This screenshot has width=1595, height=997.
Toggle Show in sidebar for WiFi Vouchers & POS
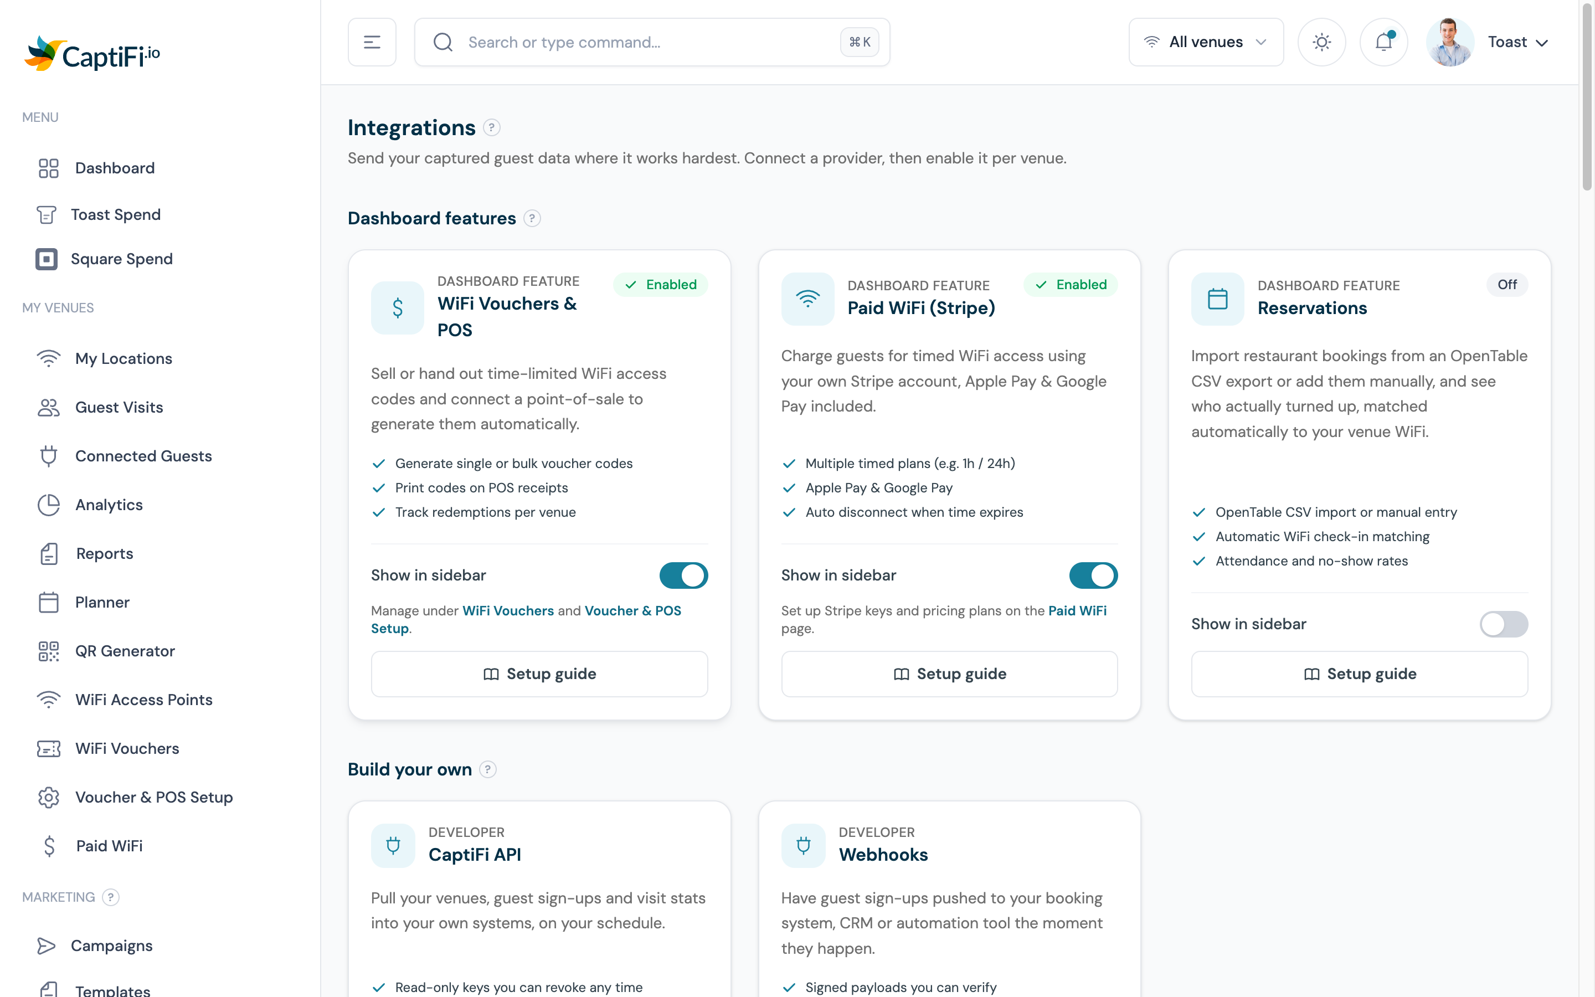683,575
